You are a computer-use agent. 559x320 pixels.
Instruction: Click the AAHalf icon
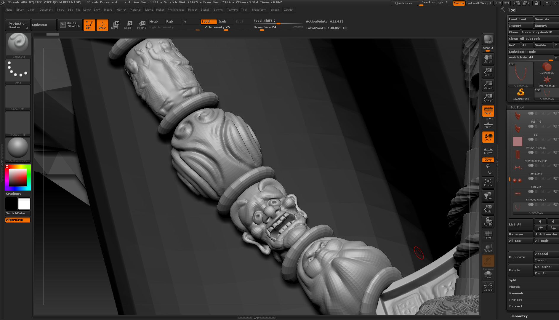[x=488, y=97]
